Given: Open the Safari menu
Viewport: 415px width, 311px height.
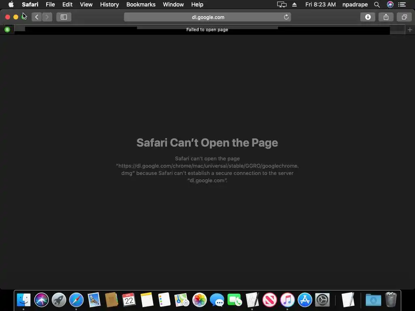Looking at the screenshot, I should click(30, 4).
